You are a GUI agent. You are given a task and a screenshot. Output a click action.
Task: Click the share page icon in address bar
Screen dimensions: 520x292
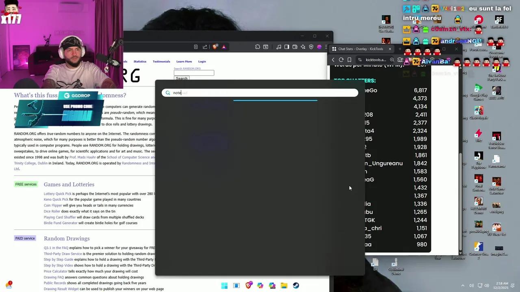click(x=205, y=47)
